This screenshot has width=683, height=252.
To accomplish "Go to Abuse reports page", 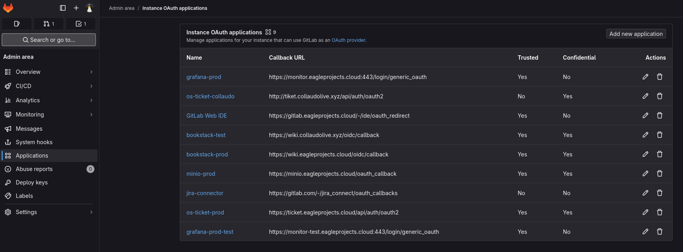I will click(34, 169).
